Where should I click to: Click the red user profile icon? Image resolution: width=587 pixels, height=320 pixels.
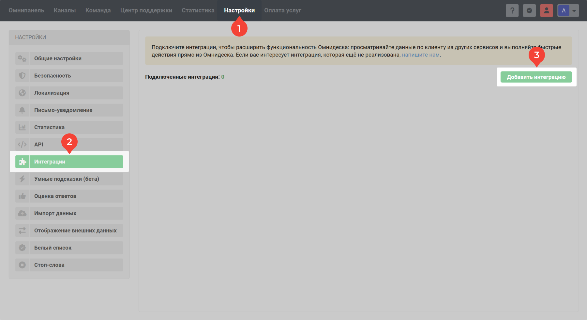[x=547, y=10]
